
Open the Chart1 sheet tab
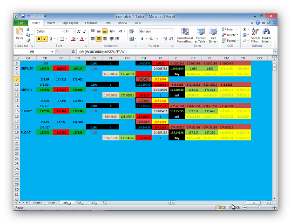[x=52, y=203]
